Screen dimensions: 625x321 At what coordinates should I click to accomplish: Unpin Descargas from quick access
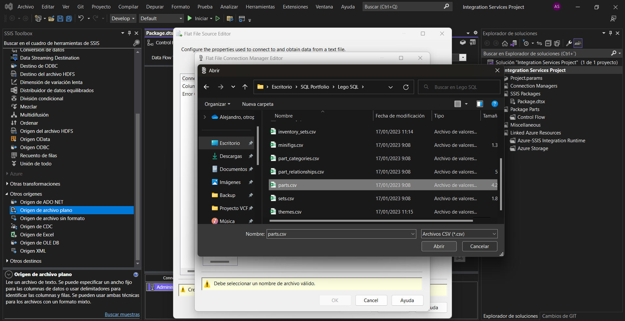pyautogui.click(x=251, y=156)
